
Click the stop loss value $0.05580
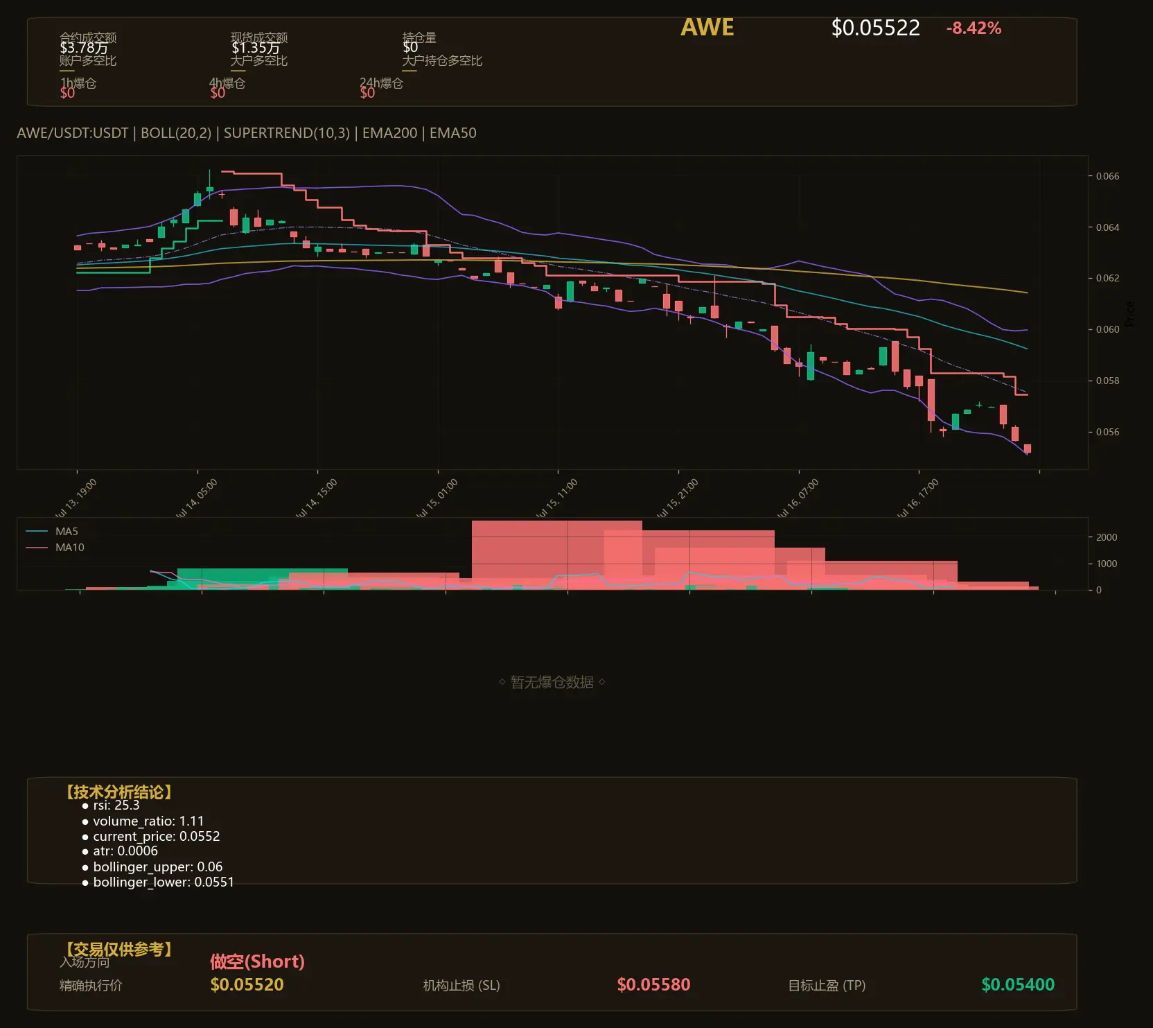tap(653, 985)
